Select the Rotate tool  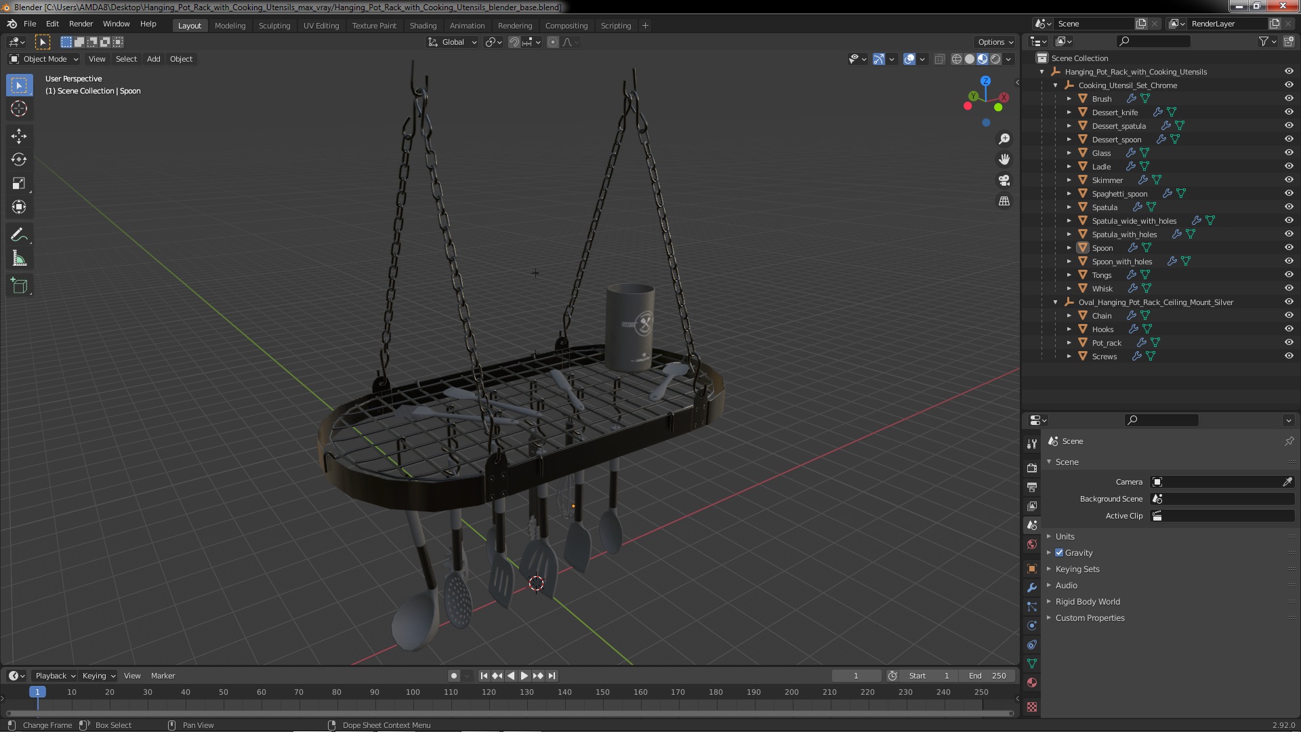point(19,159)
